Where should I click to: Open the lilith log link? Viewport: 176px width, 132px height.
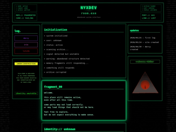click(26, 51)
